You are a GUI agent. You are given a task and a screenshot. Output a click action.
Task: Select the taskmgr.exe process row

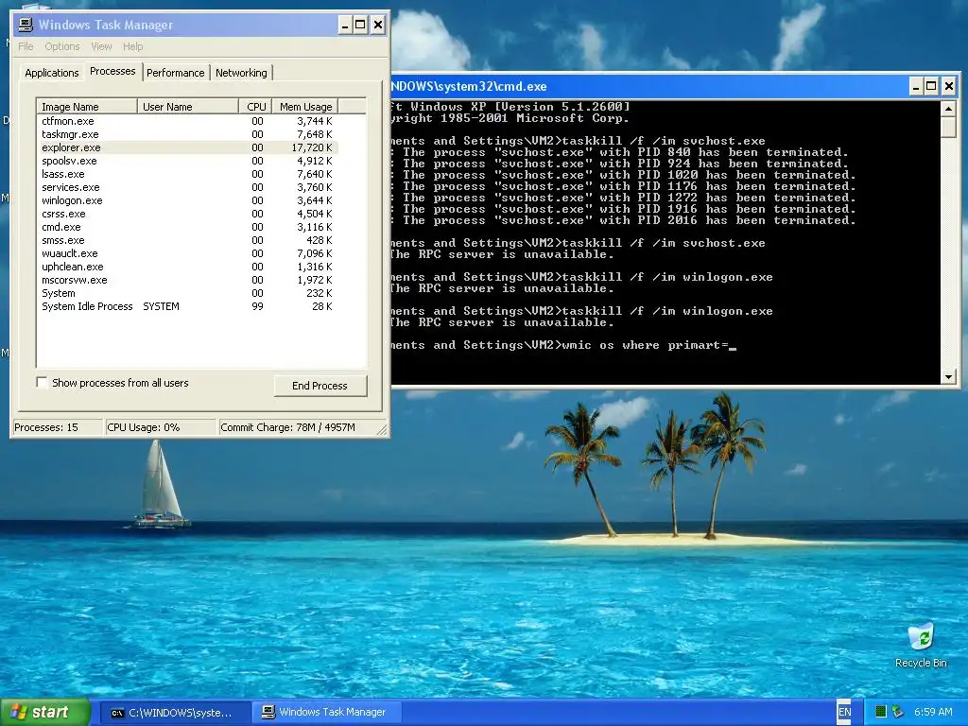(188, 134)
